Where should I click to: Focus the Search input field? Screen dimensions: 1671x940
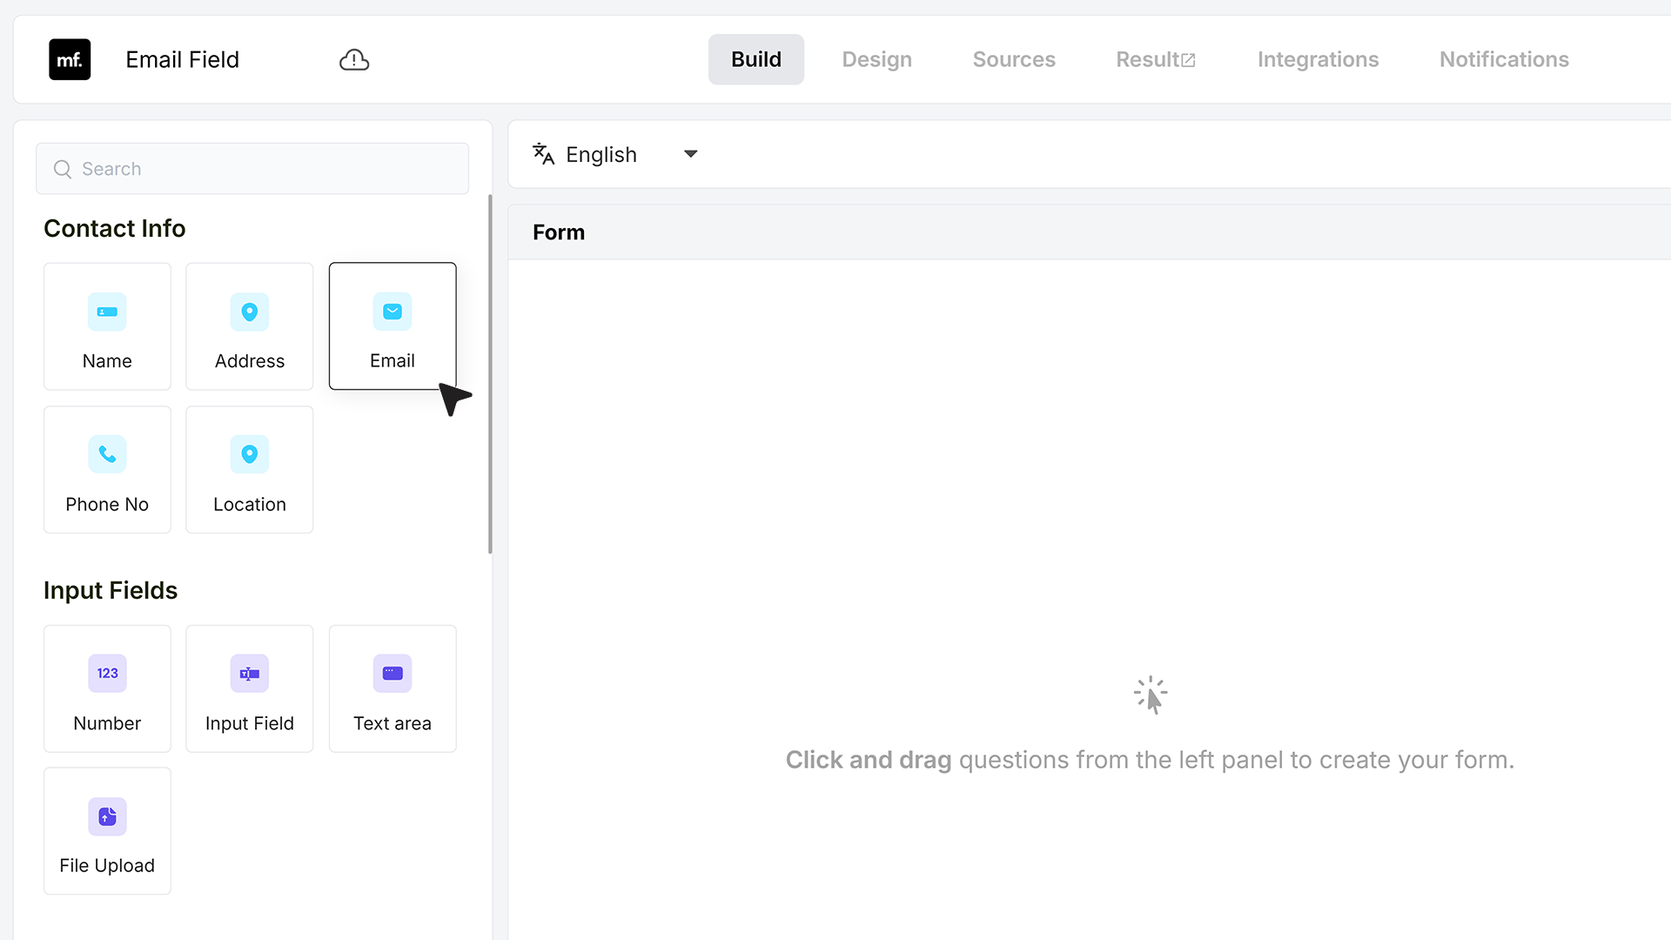[x=252, y=169]
